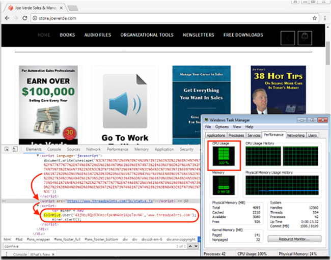Jump to next search result arrow

(196, 246)
